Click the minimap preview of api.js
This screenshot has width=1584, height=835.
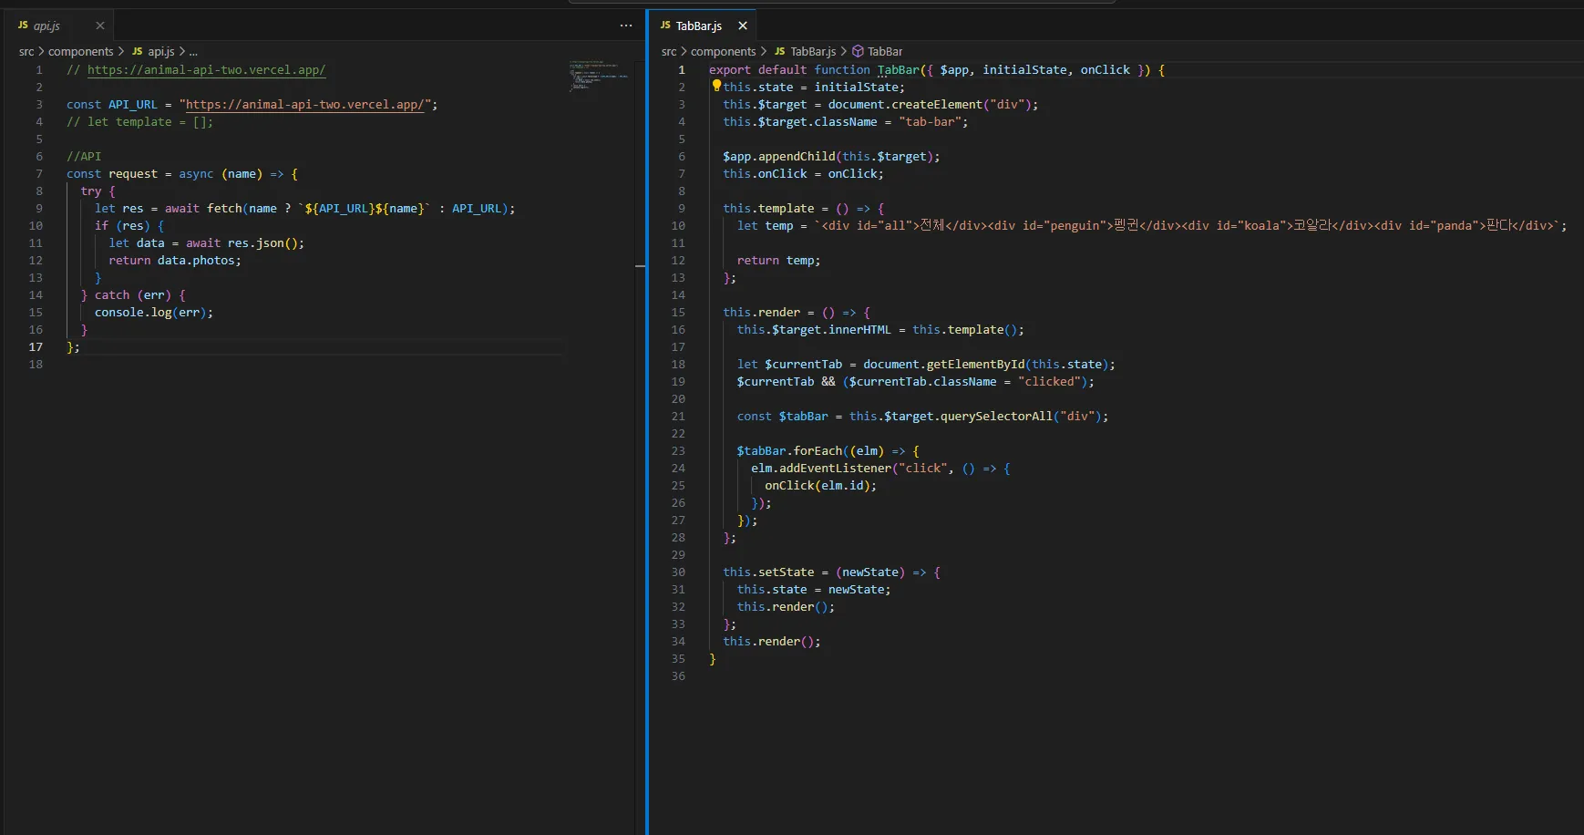coord(599,76)
